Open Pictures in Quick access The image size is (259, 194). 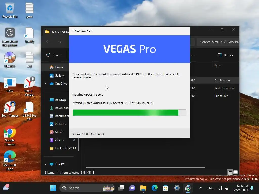tap(57, 124)
